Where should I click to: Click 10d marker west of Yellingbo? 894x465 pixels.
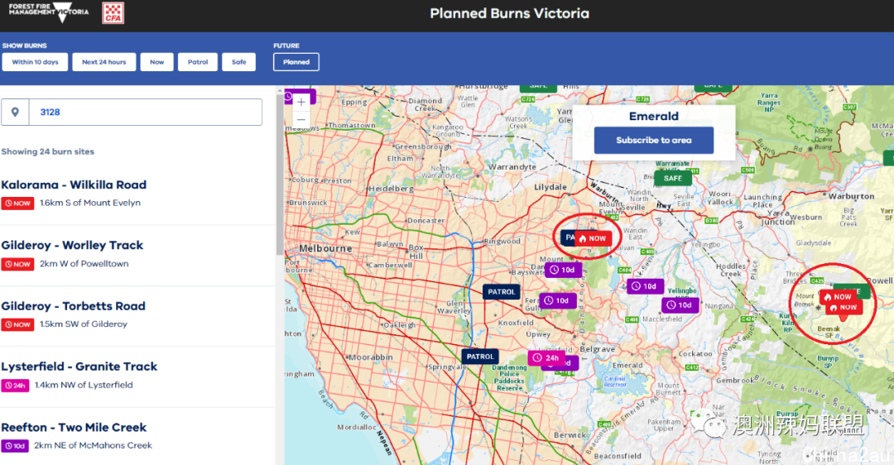click(x=645, y=286)
